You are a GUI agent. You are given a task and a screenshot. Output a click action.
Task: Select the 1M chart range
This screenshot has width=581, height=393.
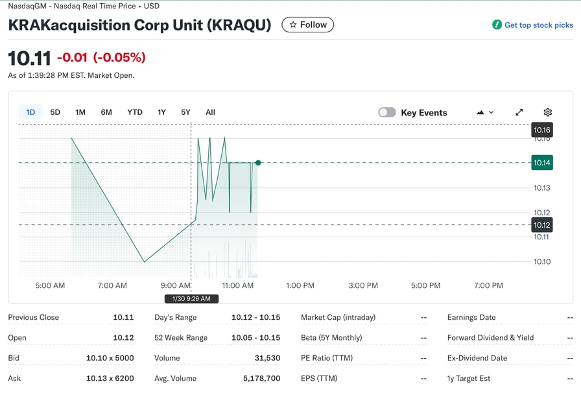pos(80,112)
